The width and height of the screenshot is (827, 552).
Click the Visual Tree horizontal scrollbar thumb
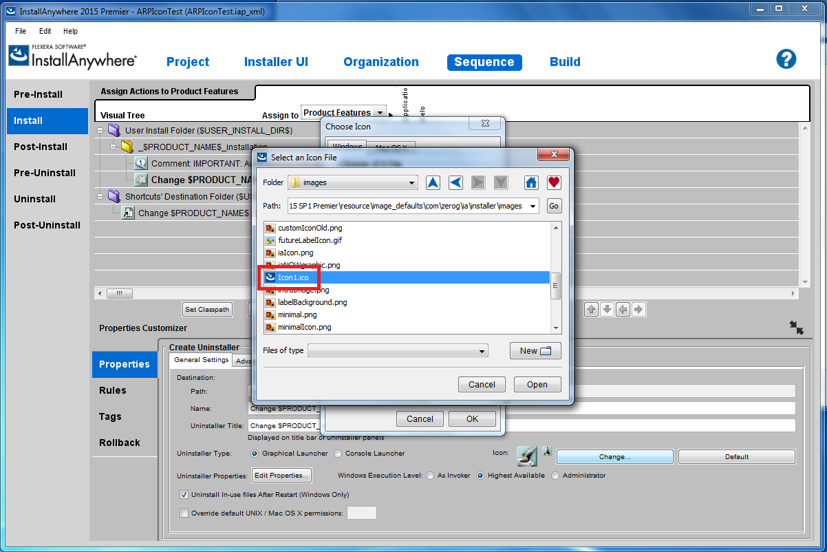(x=120, y=293)
